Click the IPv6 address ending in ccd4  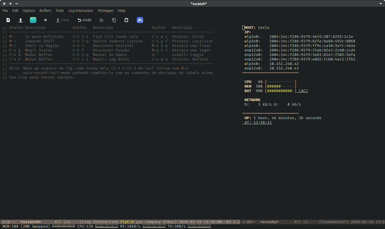[x=312, y=50]
